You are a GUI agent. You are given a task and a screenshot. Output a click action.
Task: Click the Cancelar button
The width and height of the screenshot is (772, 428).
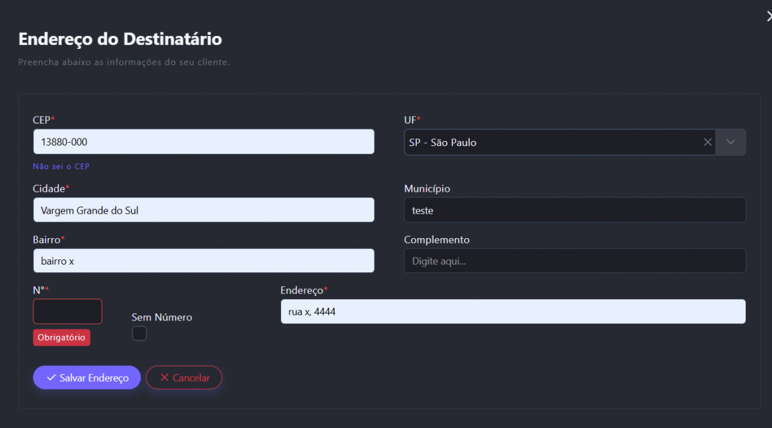pyautogui.click(x=184, y=378)
